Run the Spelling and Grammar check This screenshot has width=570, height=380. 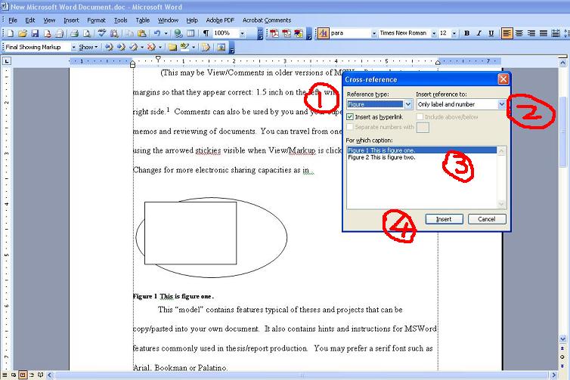101,33
